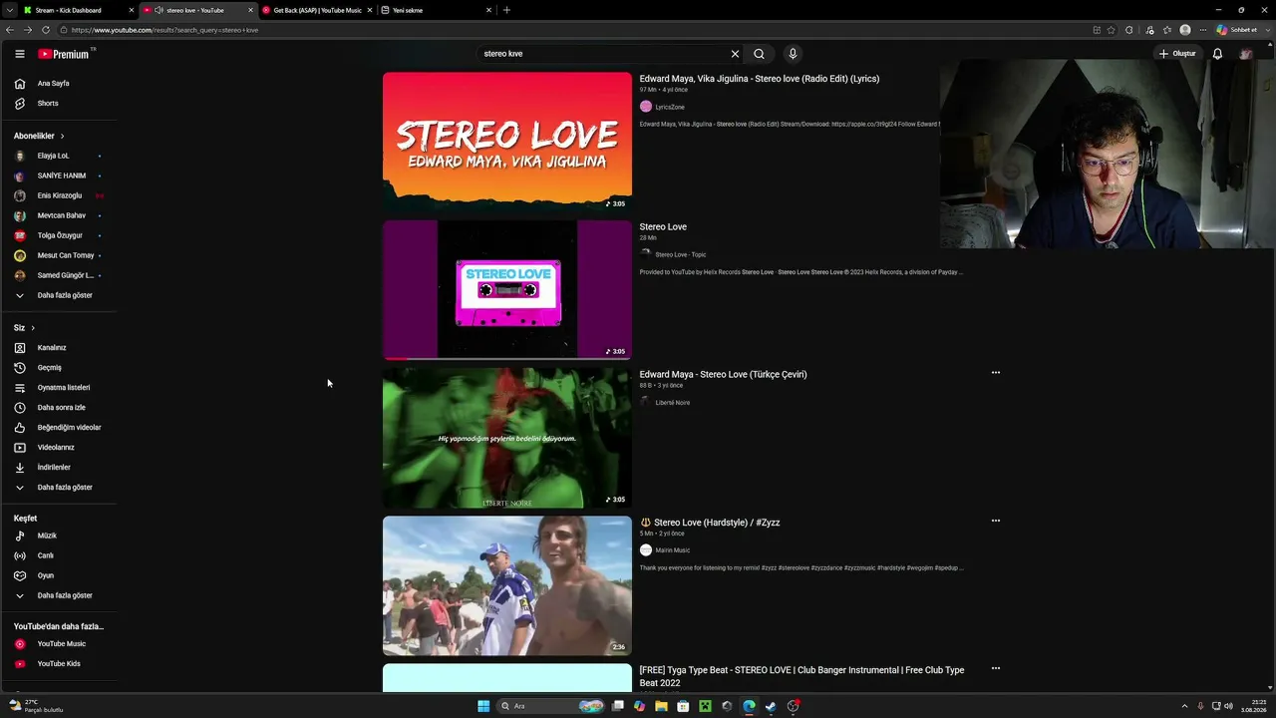Open Videolarınız in the sidebar

pos(58,448)
